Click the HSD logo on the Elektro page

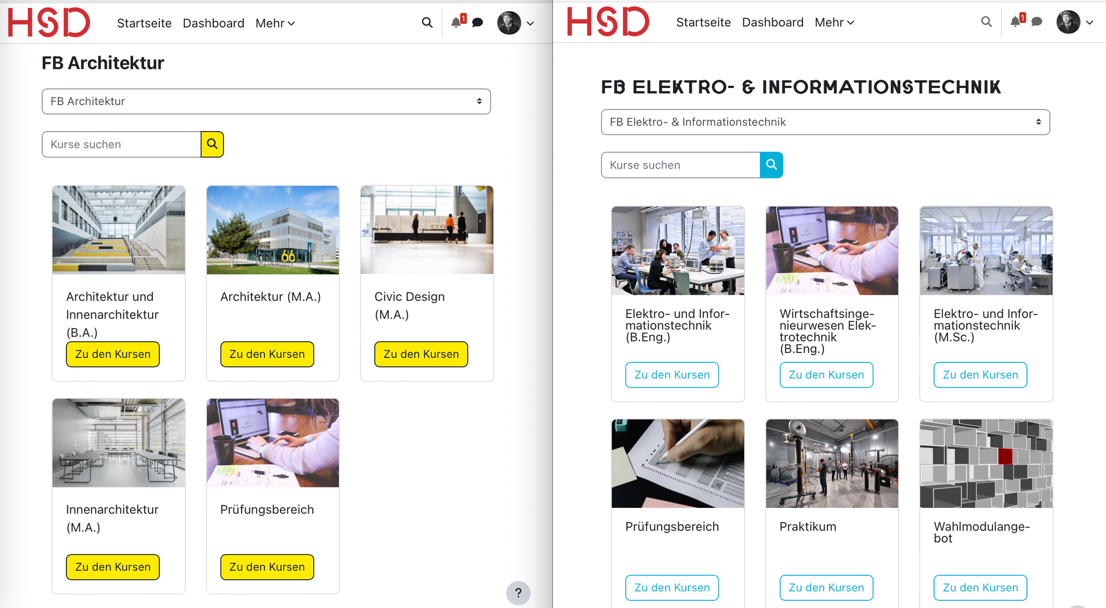608,22
